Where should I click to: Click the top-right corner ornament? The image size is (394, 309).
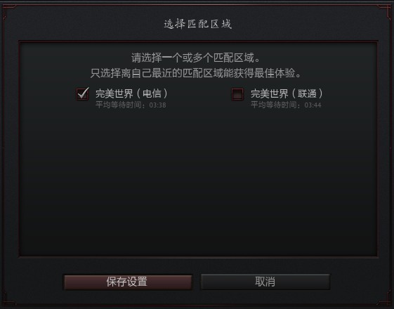pos(386,11)
